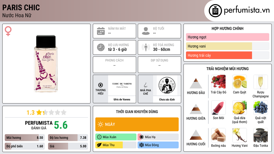Screen dimensions: 274x154
Task: Click the 'từ 3 - 6 giờ' longevity value
Action: coord(117,49)
